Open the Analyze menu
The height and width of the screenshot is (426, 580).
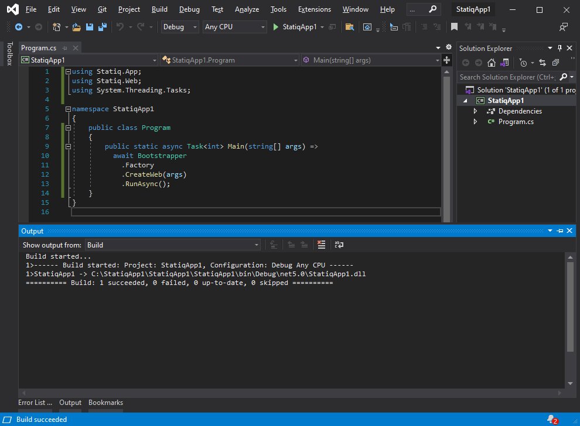point(247,9)
